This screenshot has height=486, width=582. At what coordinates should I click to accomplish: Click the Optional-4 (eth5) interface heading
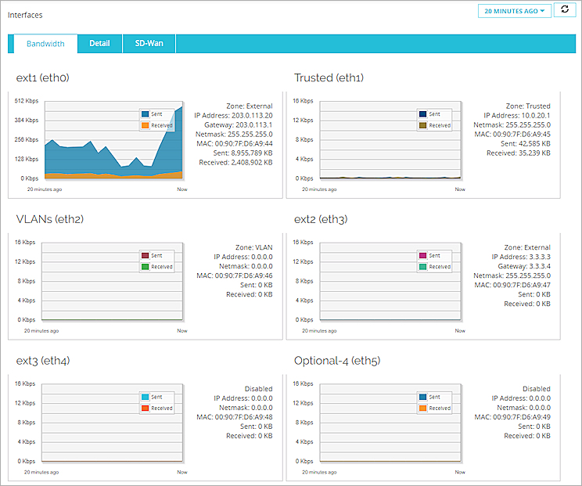[x=339, y=361]
